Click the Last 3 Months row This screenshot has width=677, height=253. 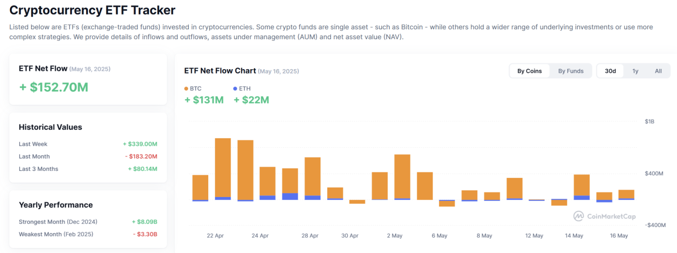[x=88, y=169]
